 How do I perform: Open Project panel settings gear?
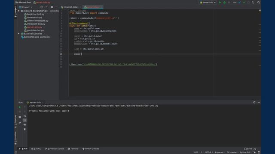(x=52, y=7)
